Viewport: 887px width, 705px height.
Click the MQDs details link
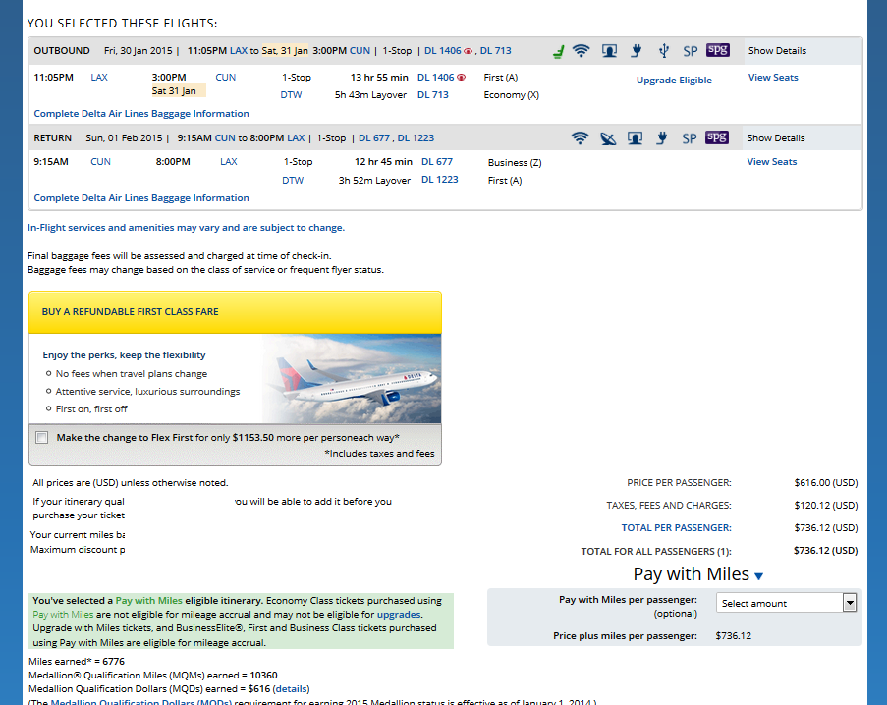pyautogui.click(x=291, y=689)
